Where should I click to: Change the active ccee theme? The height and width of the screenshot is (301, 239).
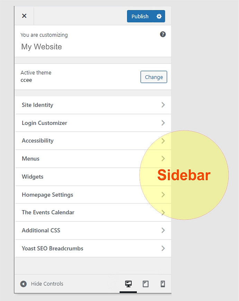tap(153, 77)
